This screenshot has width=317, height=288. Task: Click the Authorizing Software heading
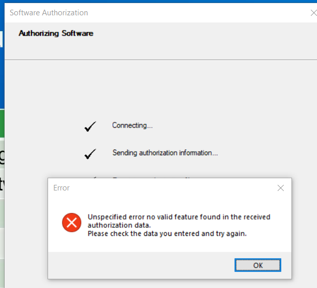click(56, 33)
